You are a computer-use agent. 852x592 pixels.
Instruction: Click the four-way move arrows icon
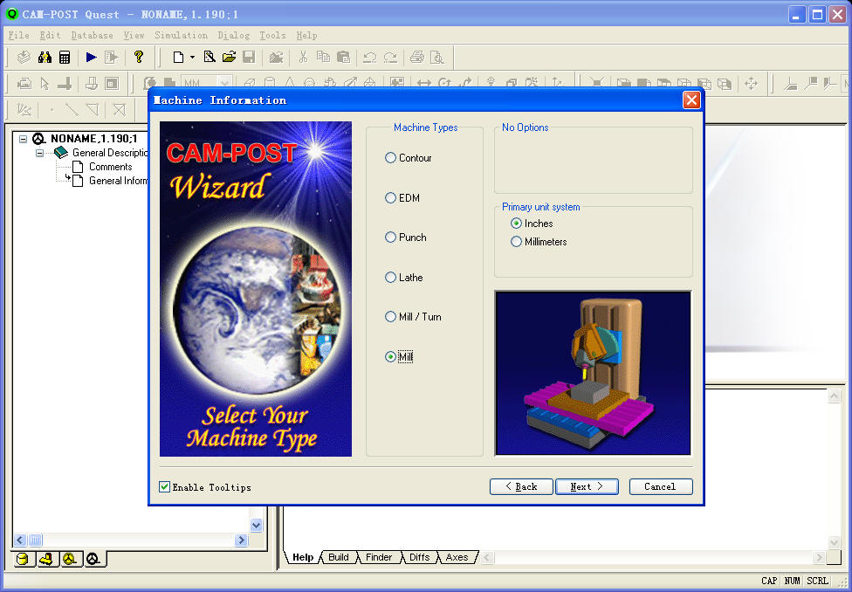pyautogui.click(x=751, y=83)
